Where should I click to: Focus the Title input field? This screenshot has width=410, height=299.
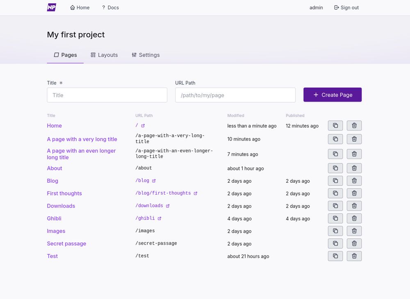coord(107,95)
